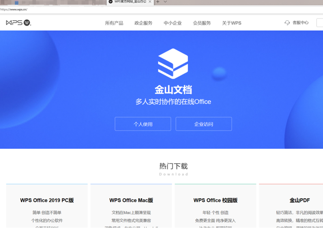323x228 pixels.
Task: Click the 企业访问 button
Action: [204, 124]
